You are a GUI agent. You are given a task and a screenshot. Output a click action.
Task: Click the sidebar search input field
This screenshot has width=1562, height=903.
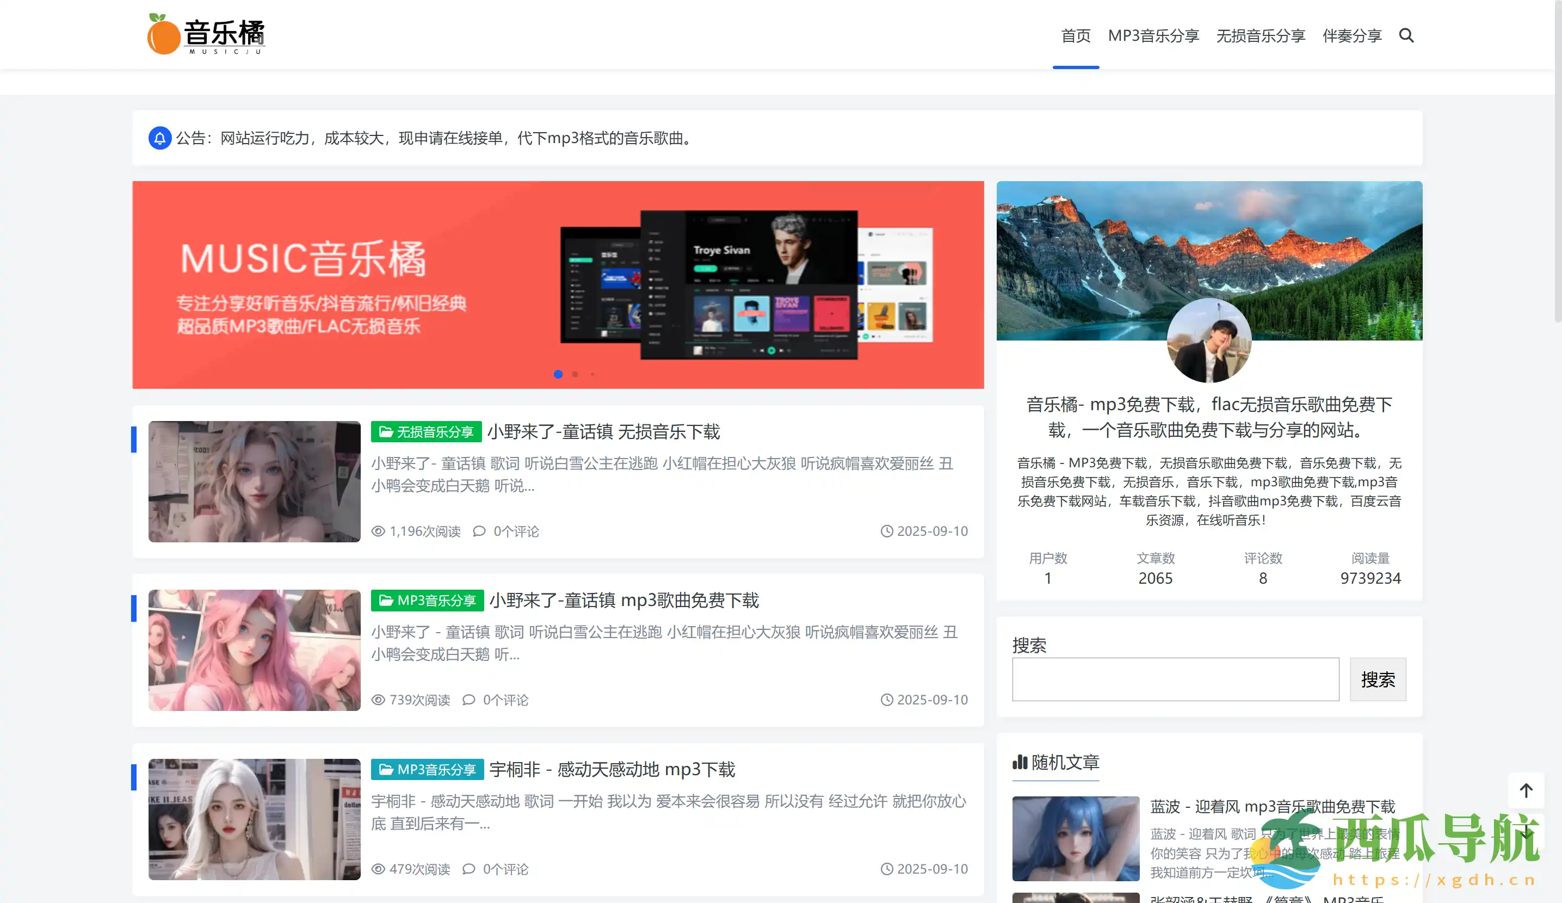1175,679
